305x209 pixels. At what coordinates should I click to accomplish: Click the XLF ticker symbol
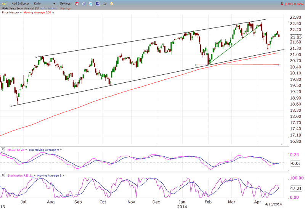[x=4, y=4]
